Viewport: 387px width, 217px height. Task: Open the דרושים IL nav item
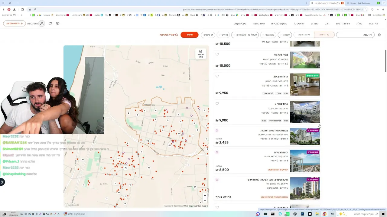pos(299,24)
